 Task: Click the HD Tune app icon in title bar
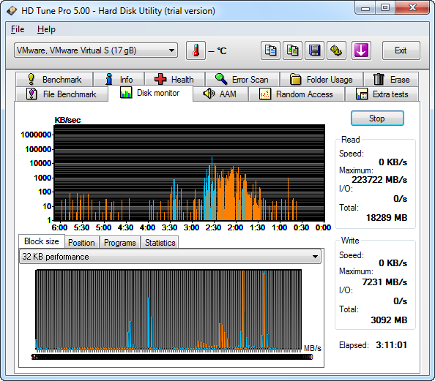12,11
